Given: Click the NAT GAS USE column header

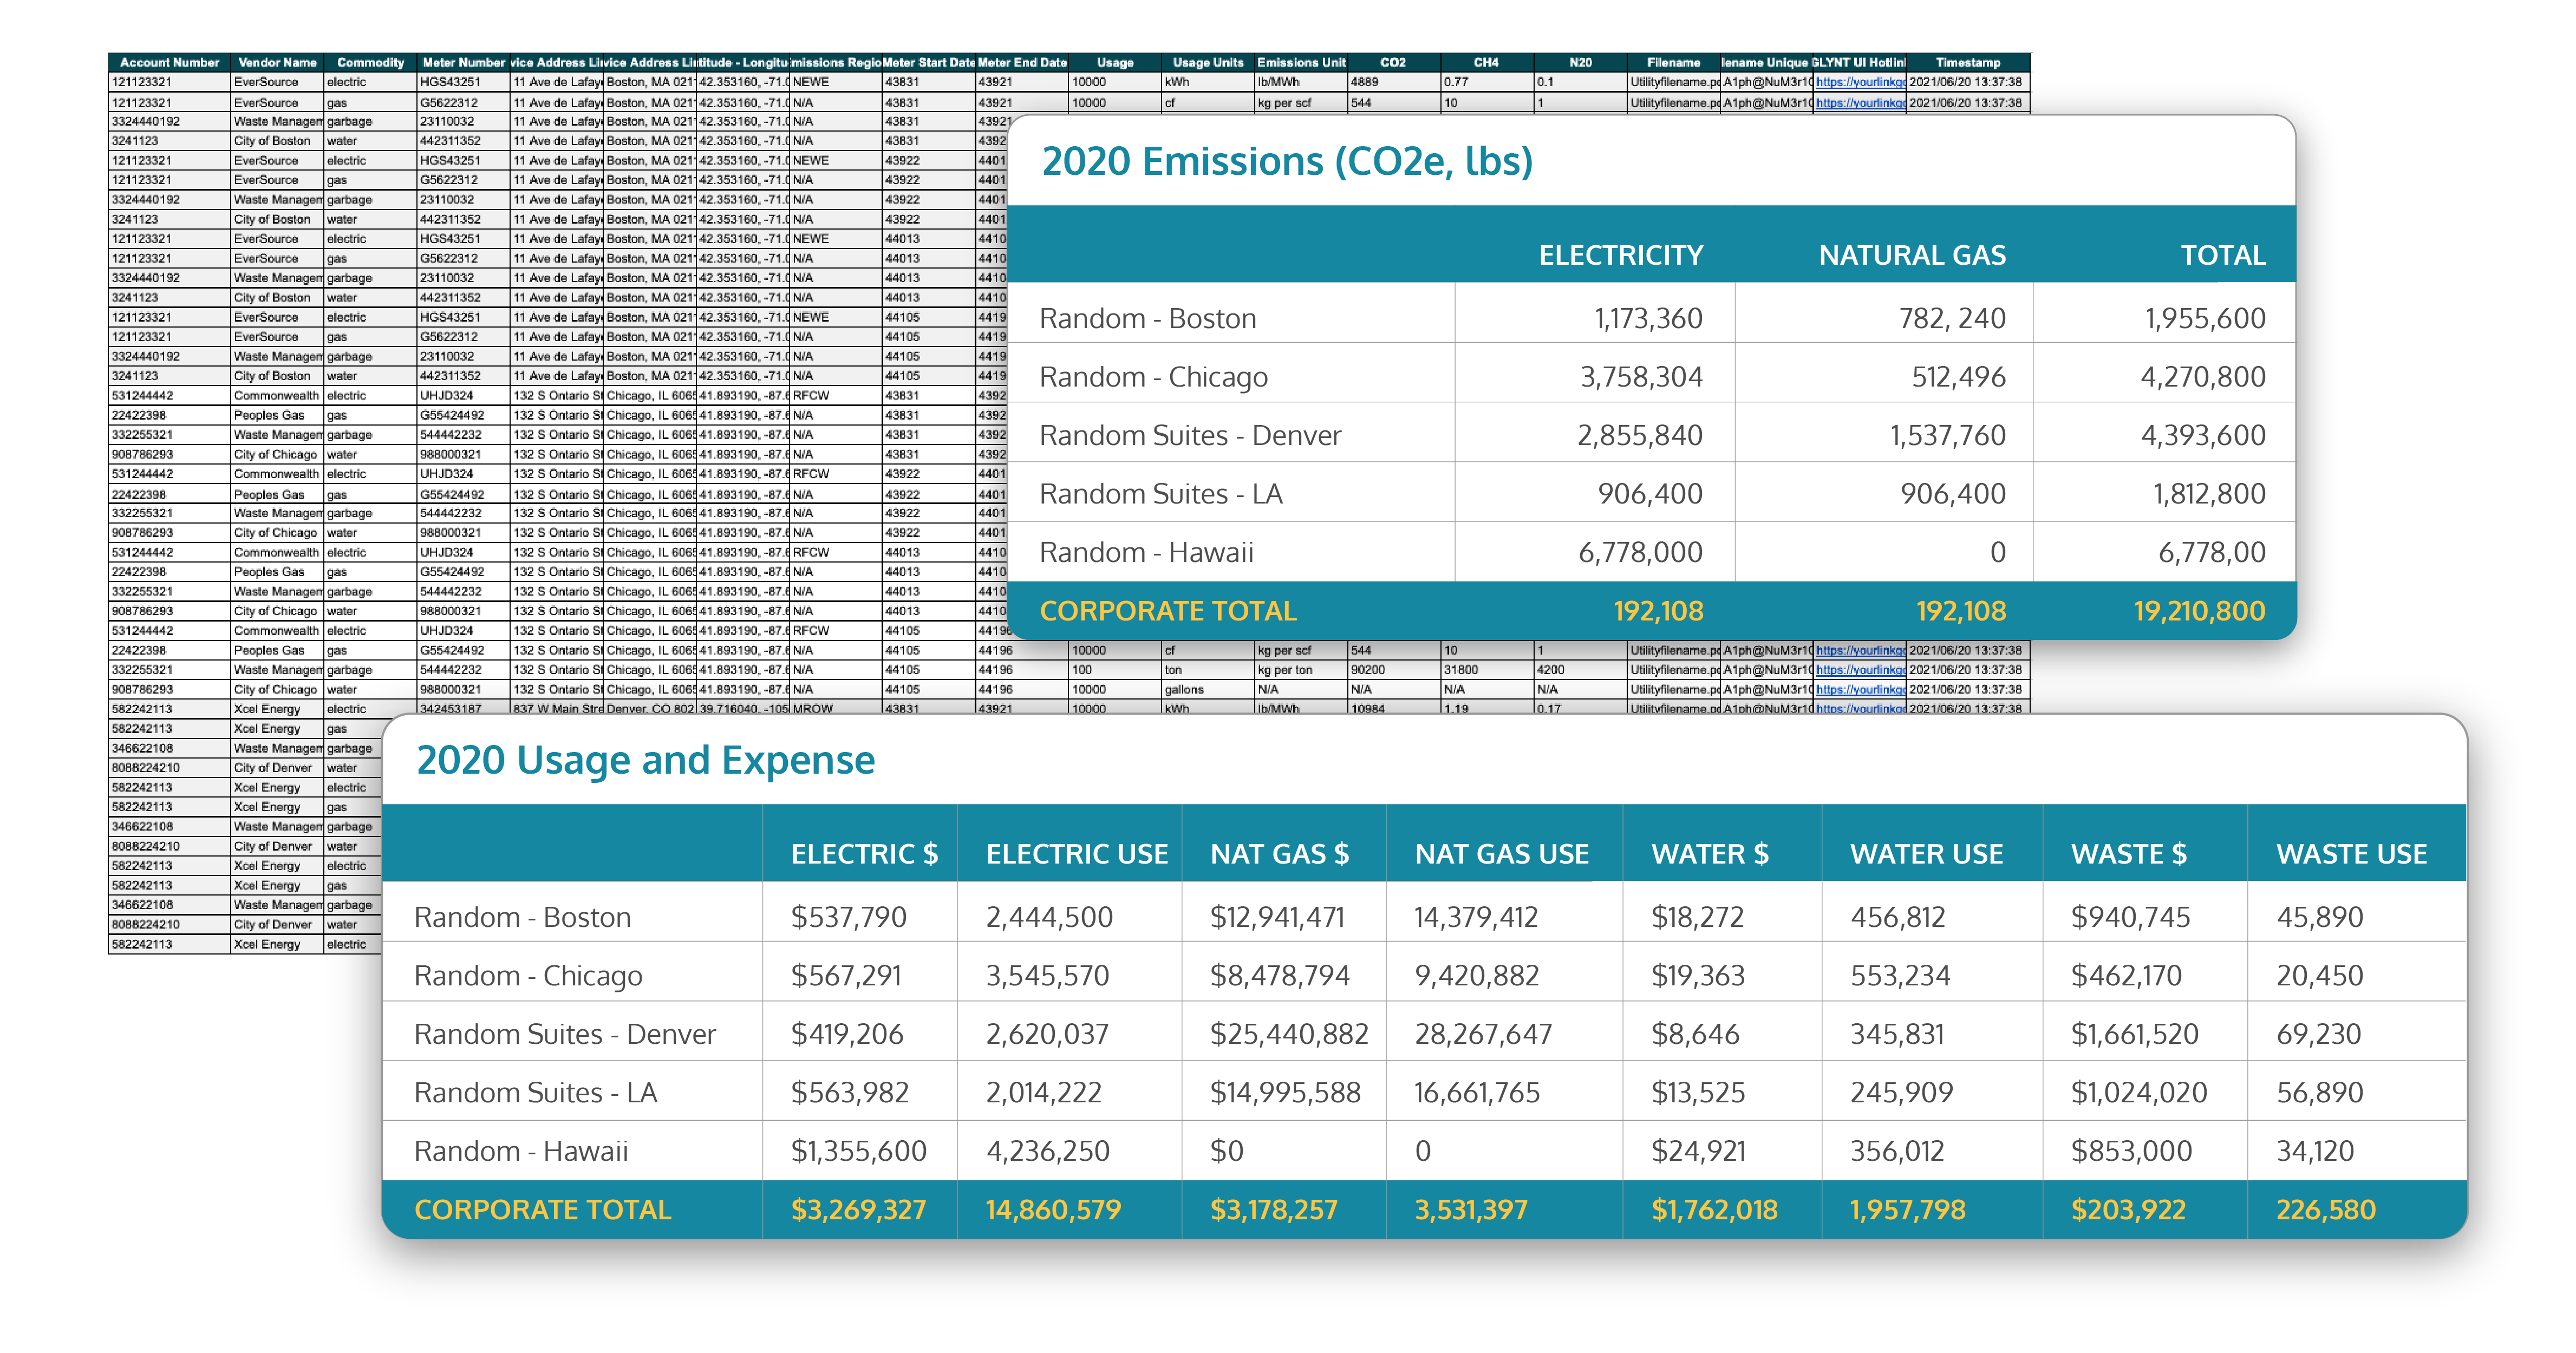Looking at the screenshot, I should (x=1501, y=854).
